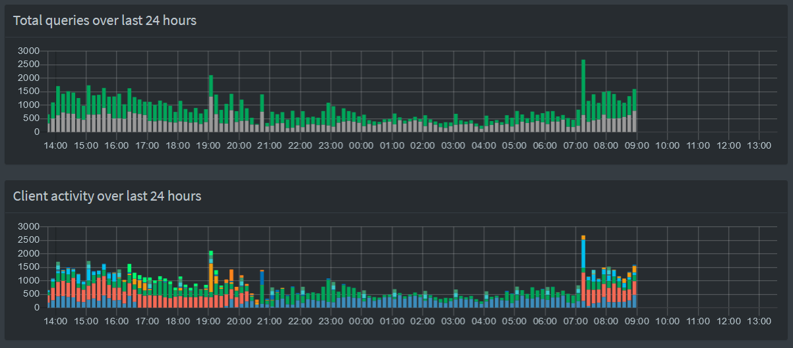This screenshot has height=348, width=793.
Task: Click the gray portion of the 19:00 Total queries spike
Action: click(211, 115)
